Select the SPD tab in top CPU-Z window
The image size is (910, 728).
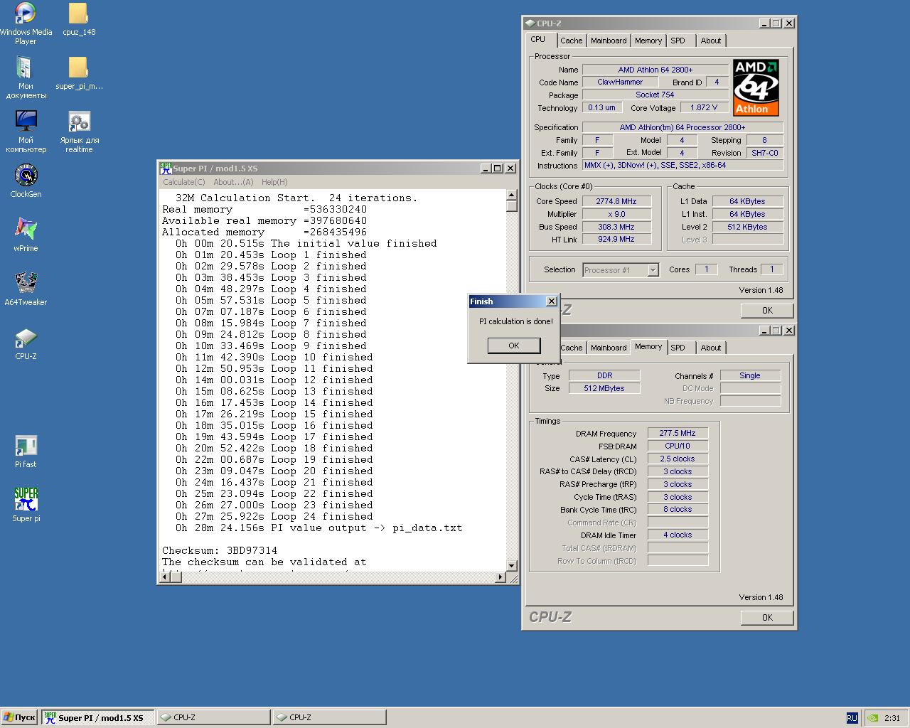pyautogui.click(x=678, y=41)
